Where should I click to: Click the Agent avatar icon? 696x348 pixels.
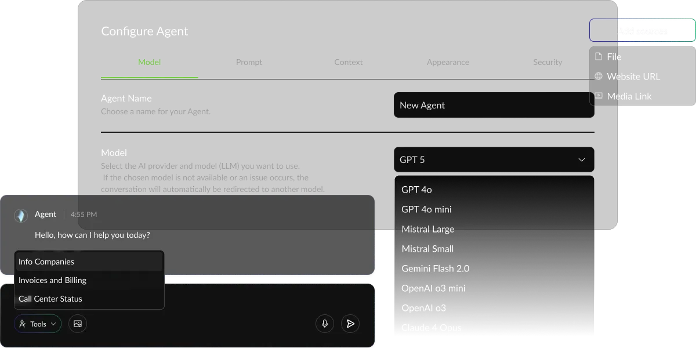(x=21, y=216)
